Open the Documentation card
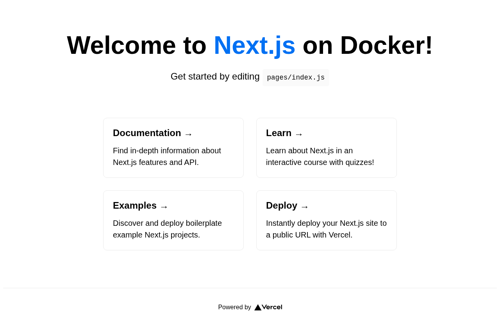The height and width of the screenshot is (312, 500). point(173,148)
